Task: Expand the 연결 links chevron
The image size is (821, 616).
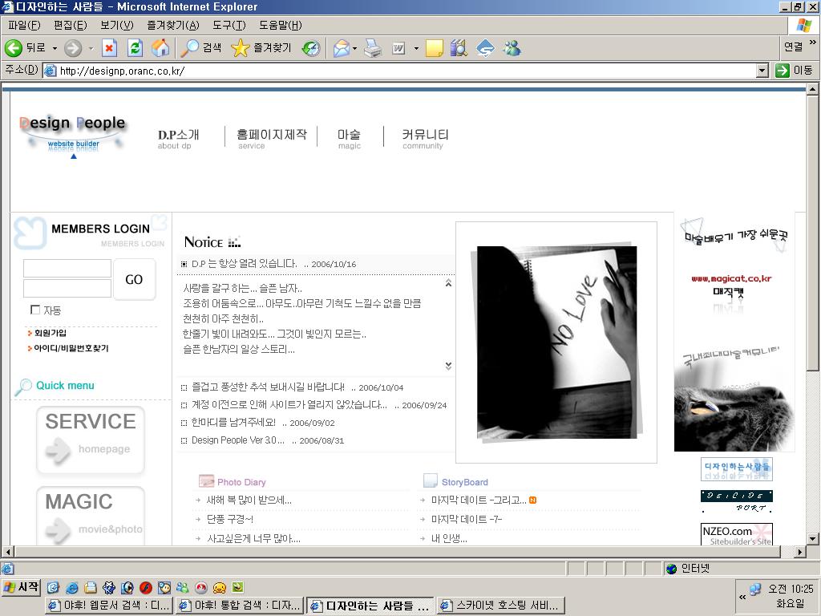Action: coord(812,43)
